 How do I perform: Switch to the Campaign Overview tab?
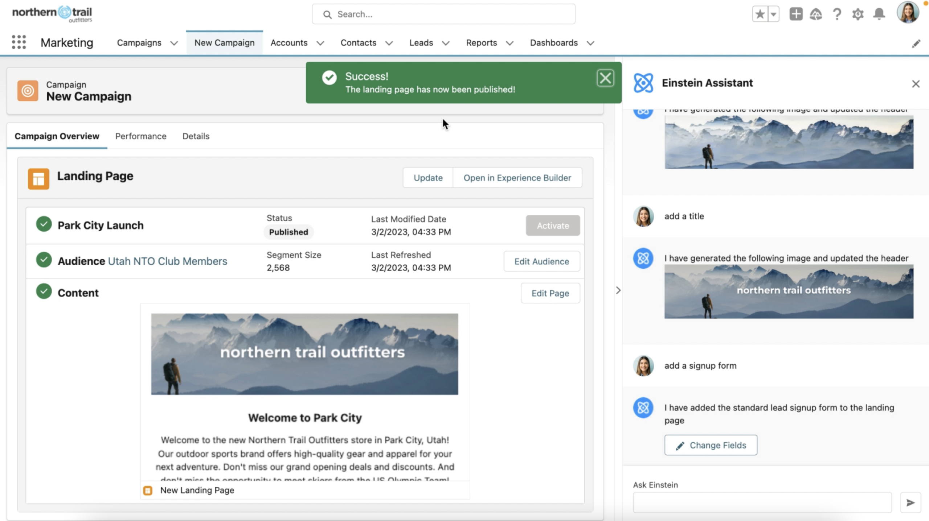click(x=57, y=136)
